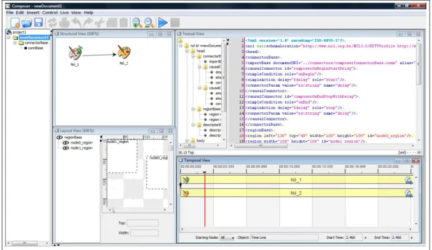432x250 pixels.
Task: Click the clock icon on Nó_1 track
Action: tap(408, 180)
